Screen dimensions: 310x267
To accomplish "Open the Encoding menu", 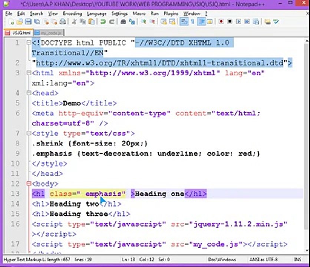I will click(x=72, y=13).
